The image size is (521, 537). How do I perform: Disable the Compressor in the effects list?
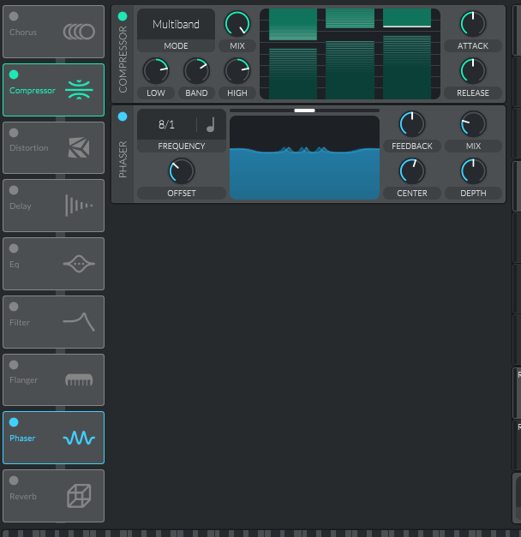(14, 75)
